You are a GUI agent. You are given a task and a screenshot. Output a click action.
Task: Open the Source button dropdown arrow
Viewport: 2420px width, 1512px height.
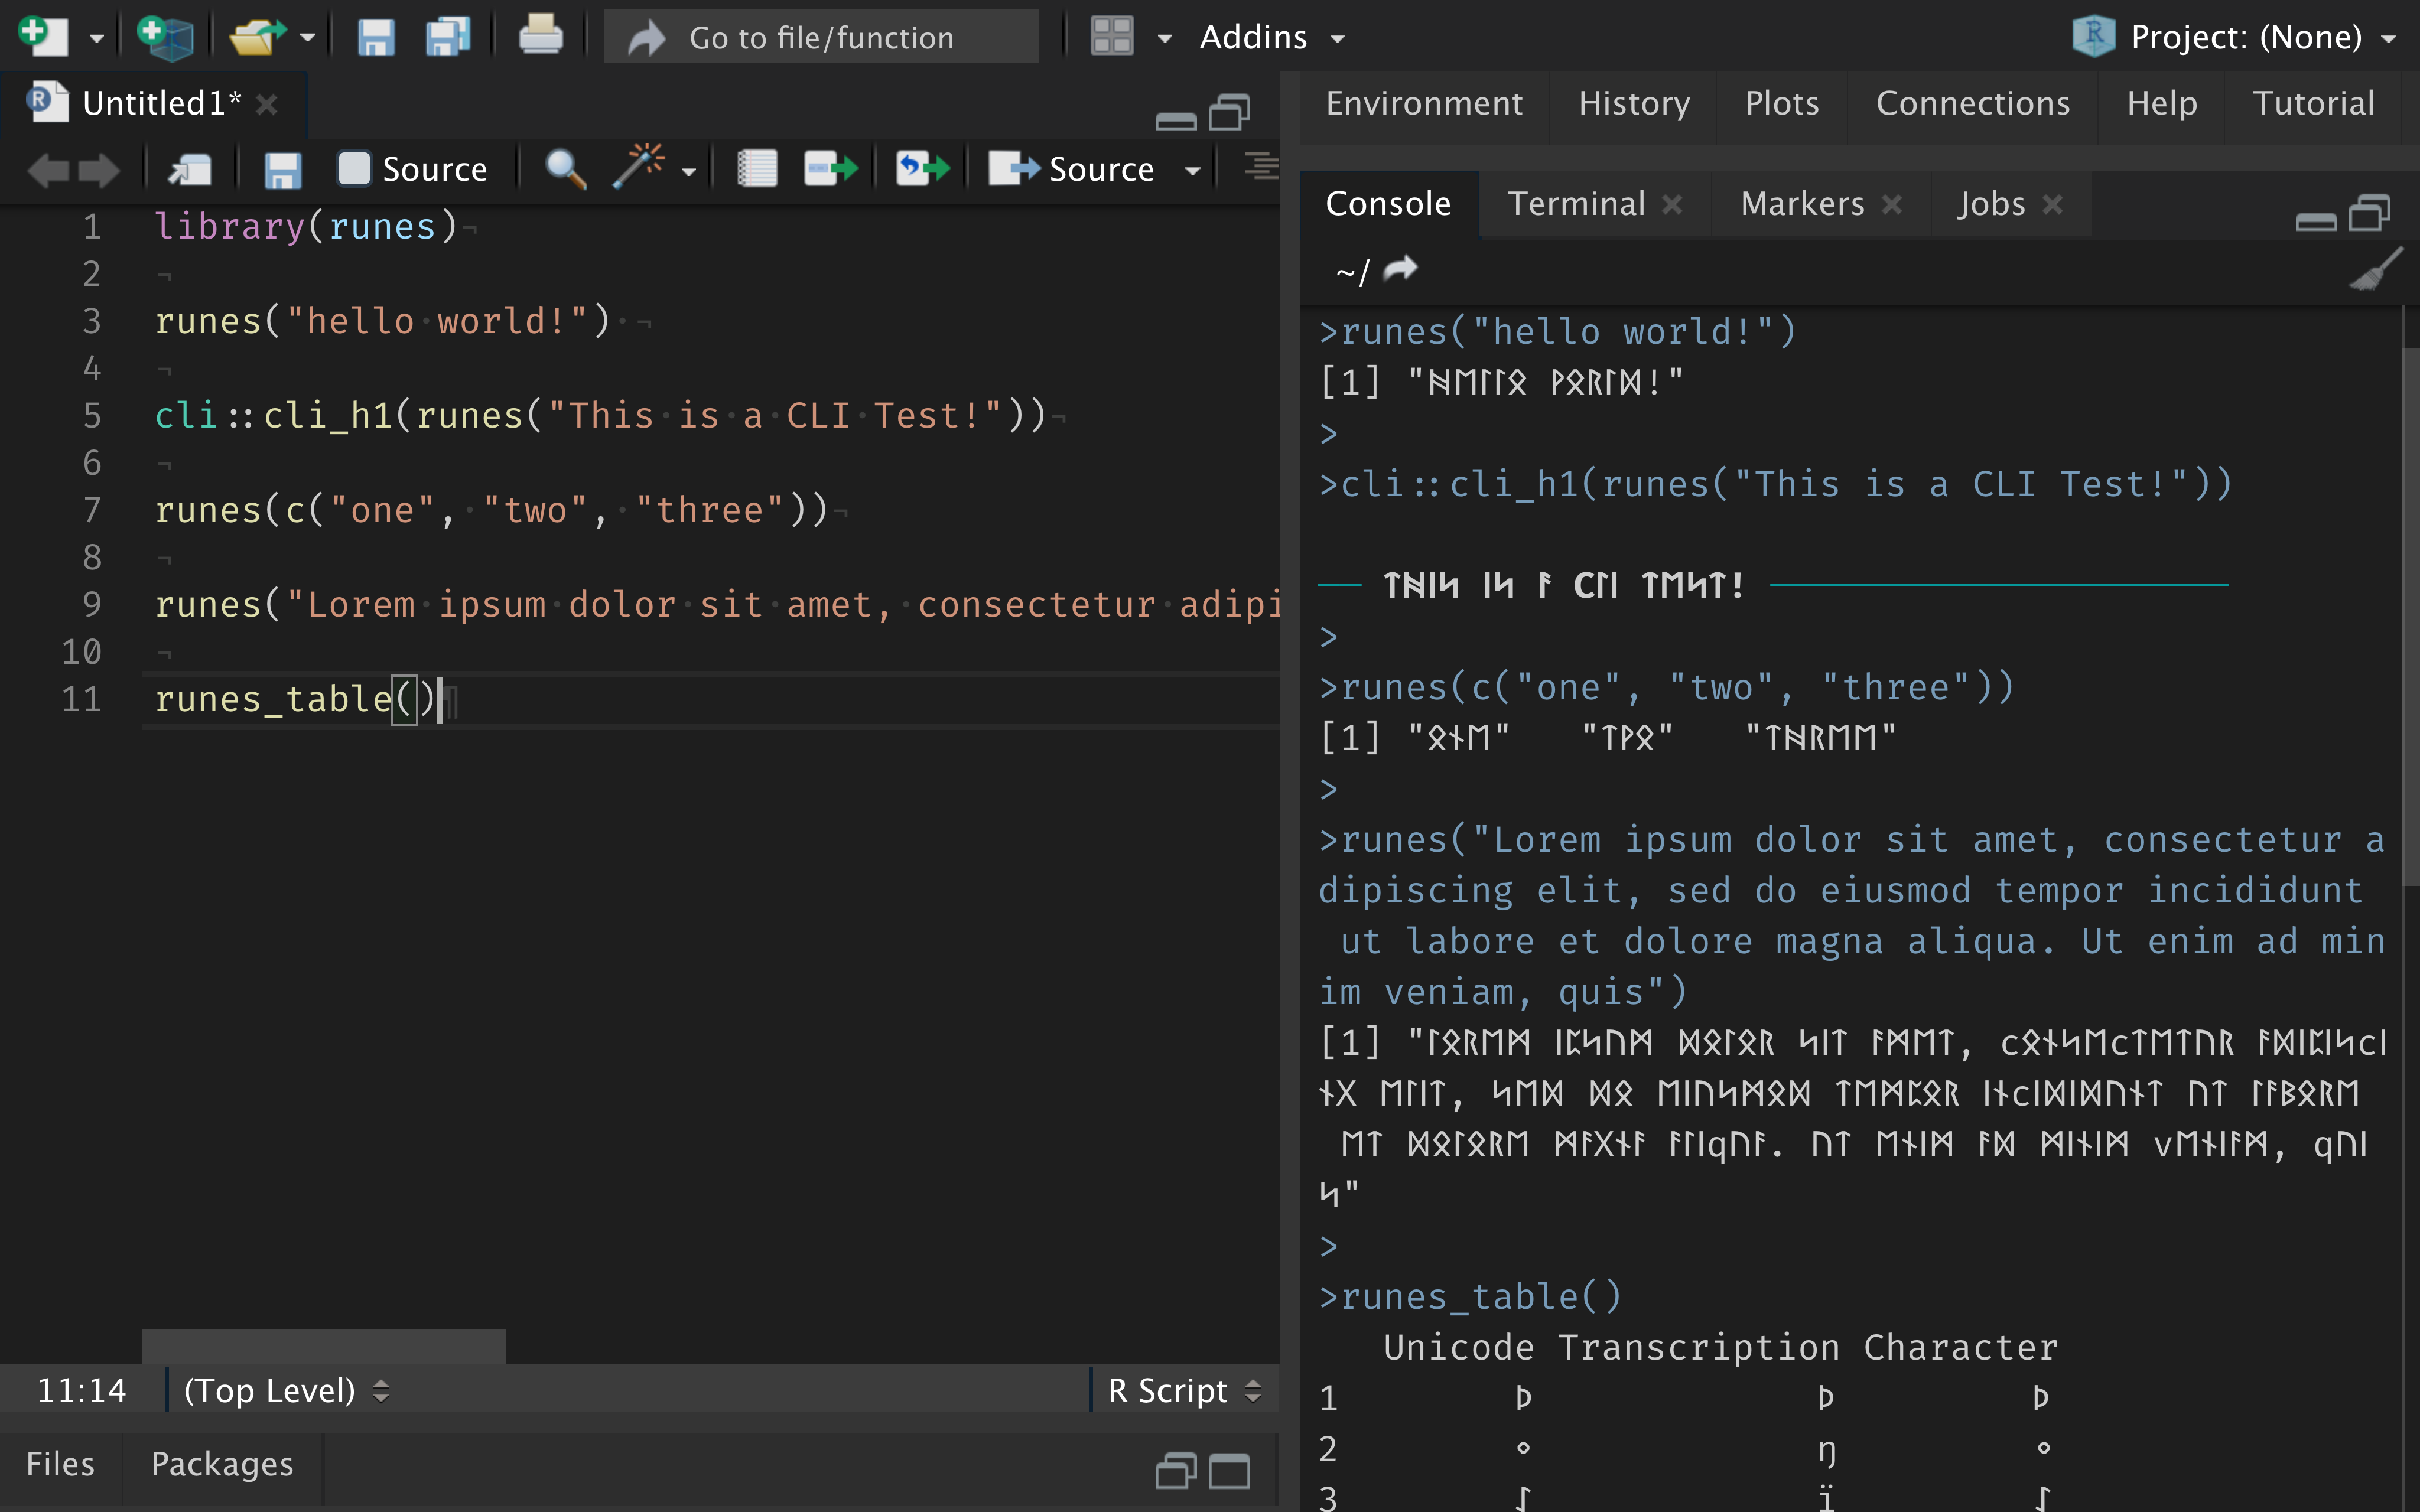pyautogui.click(x=1192, y=171)
